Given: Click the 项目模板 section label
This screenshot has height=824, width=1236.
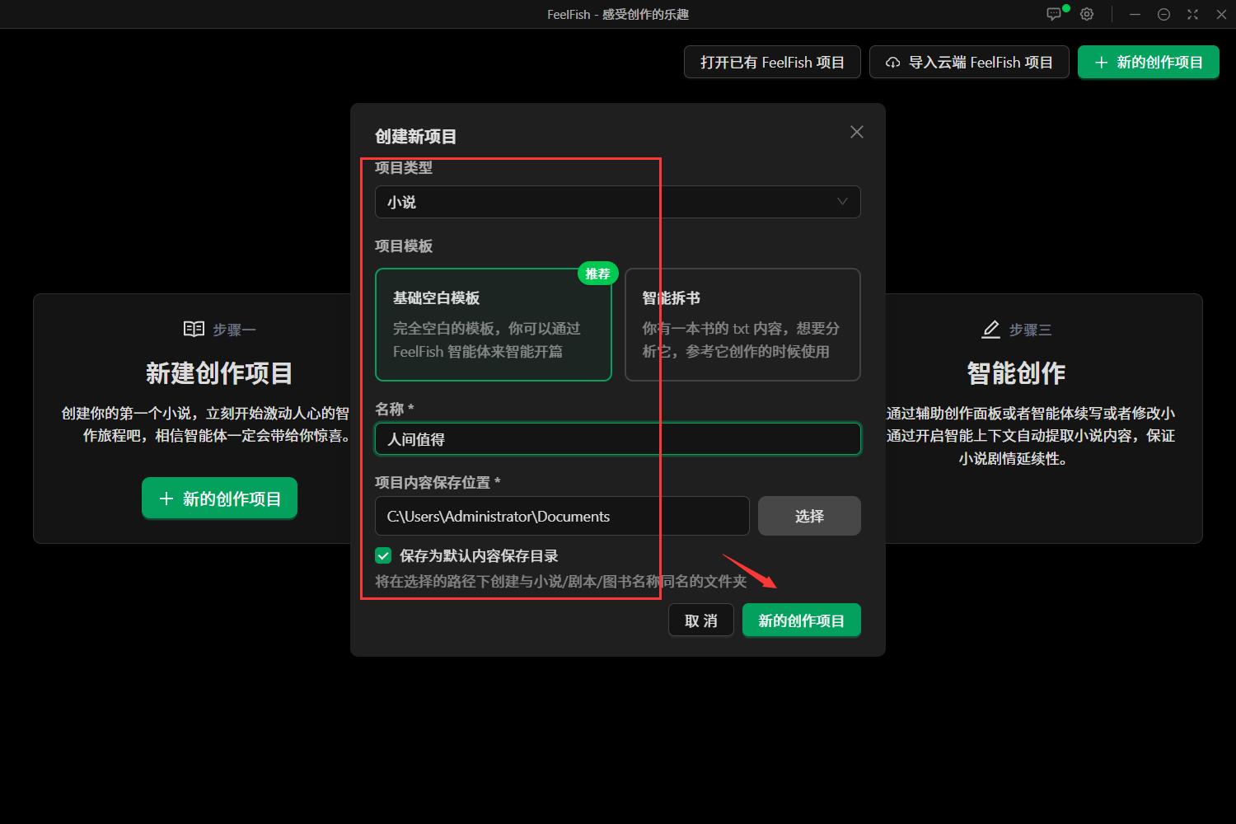Looking at the screenshot, I should coord(404,246).
